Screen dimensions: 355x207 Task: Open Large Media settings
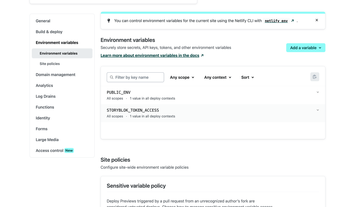tap(47, 140)
